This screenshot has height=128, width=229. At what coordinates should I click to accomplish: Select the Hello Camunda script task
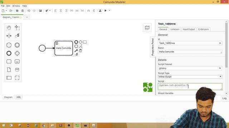tap(64, 48)
